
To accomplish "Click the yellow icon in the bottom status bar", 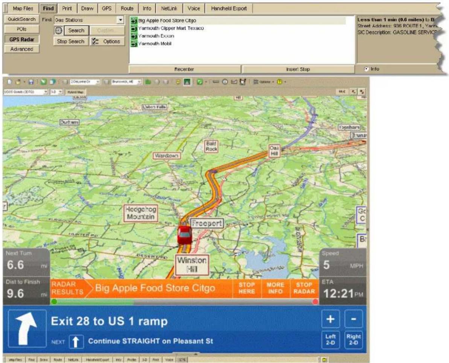I will tap(324, 360).
